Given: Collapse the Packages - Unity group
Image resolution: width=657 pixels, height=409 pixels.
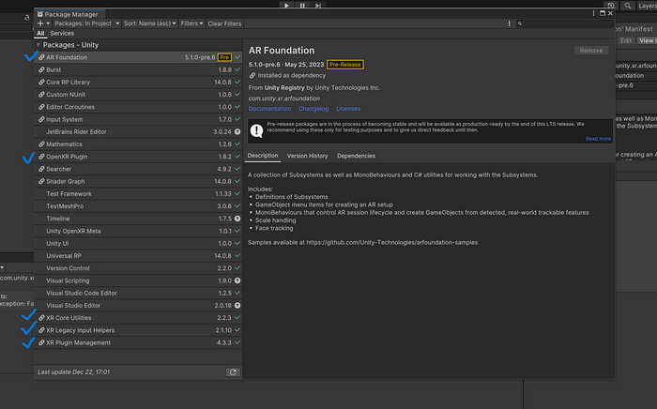Looking at the screenshot, I should click(x=38, y=45).
